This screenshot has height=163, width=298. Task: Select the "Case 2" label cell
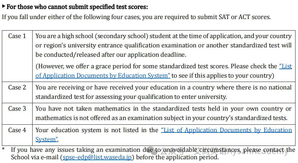point(17,93)
